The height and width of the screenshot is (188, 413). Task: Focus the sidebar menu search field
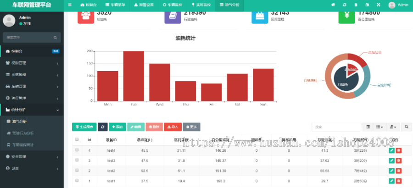tap(32, 38)
